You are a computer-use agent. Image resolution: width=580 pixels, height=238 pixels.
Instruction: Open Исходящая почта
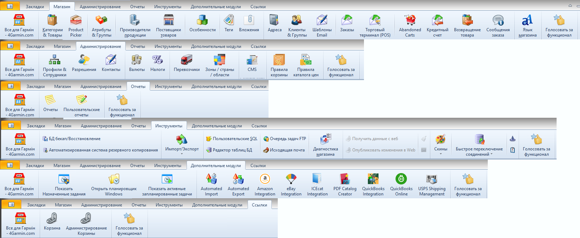pos(284,150)
